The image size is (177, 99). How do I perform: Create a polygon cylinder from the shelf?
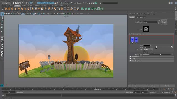point(12,9)
